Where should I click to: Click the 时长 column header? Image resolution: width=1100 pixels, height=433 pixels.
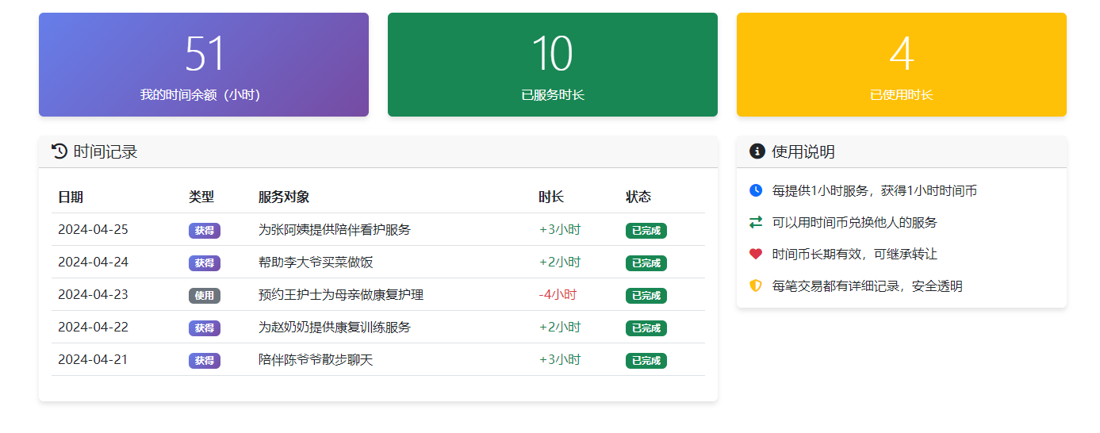pos(551,197)
